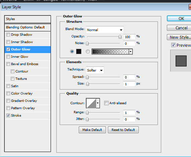191x157 pixels.
Task: Click the Range value field
Action: click(129, 113)
